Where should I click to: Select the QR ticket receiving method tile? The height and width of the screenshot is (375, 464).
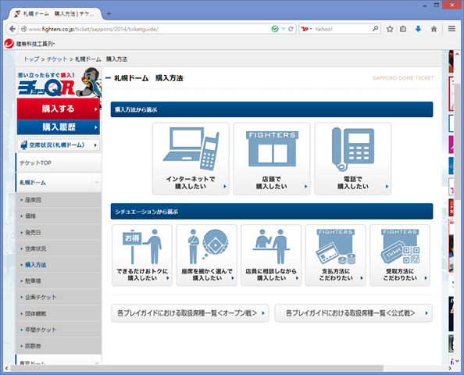pos(400,255)
